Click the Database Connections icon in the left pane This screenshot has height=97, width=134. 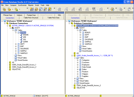click(x=8, y=23)
